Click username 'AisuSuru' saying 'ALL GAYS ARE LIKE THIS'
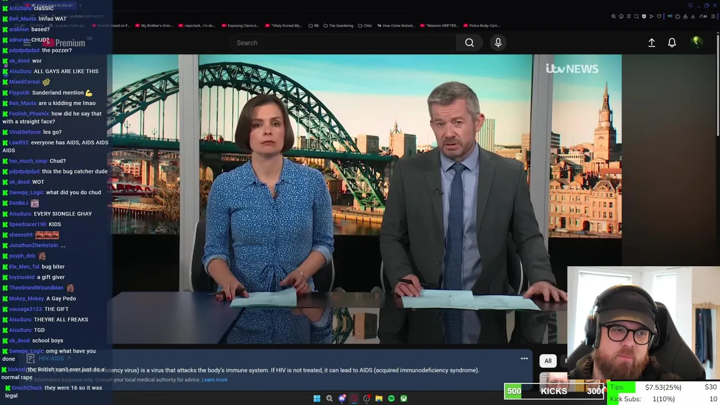Image resolution: width=720 pixels, height=405 pixels. tap(20, 71)
